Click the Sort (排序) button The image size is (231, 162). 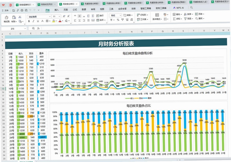click(189, 14)
